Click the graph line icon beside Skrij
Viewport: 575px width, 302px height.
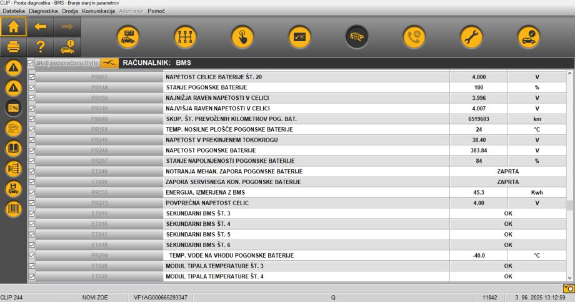pyautogui.click(x=109, y=63)
